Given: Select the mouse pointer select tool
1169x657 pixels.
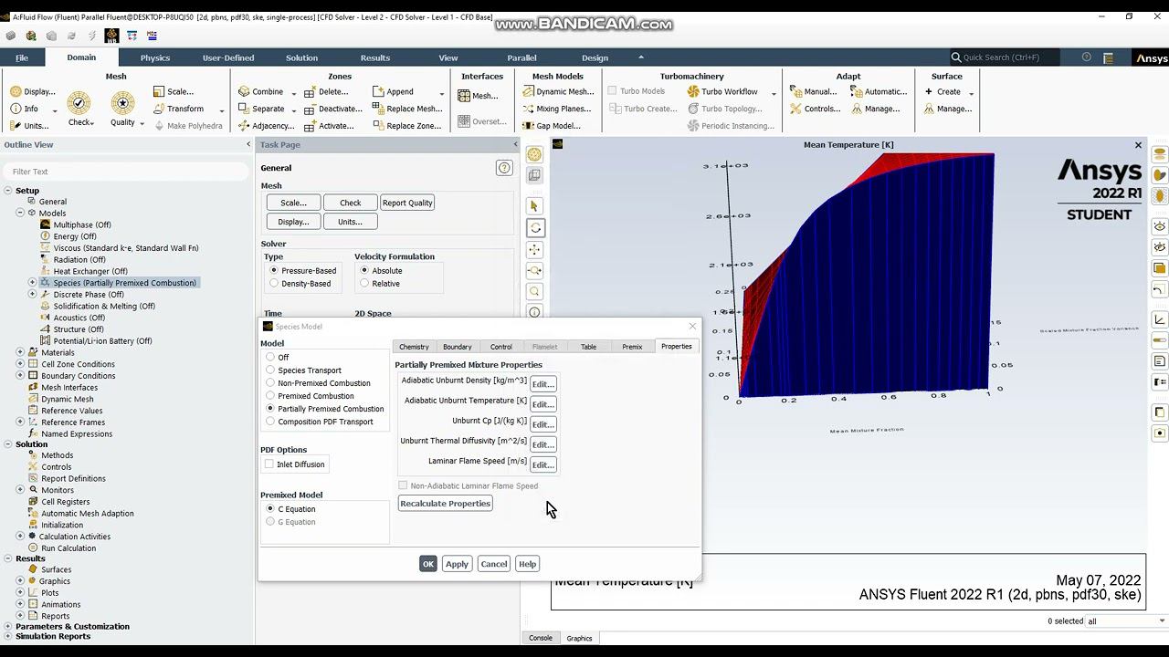Looking at the screenshot, I should pos(535,206).
